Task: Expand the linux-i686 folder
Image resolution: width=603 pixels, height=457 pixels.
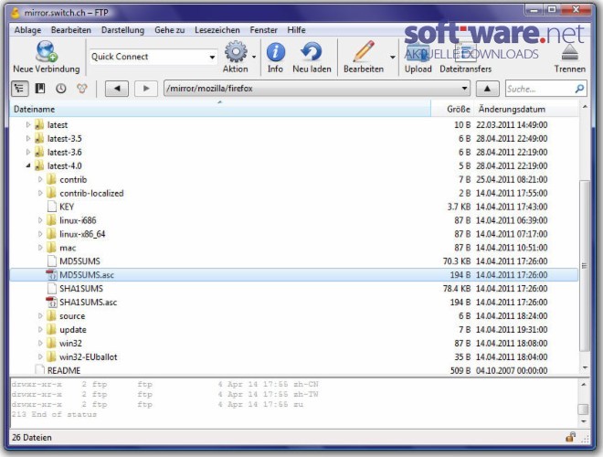Action: (x=40, y=220)
